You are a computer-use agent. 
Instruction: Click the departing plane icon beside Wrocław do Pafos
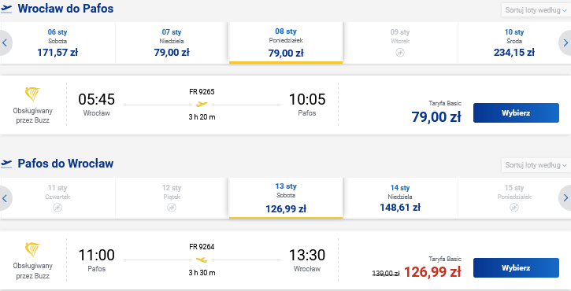click(6, 9)
